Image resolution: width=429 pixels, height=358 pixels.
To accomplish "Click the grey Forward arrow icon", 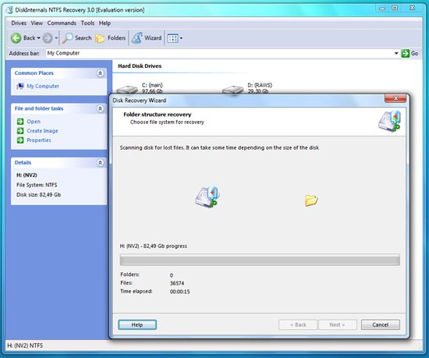I will (48, 38).
